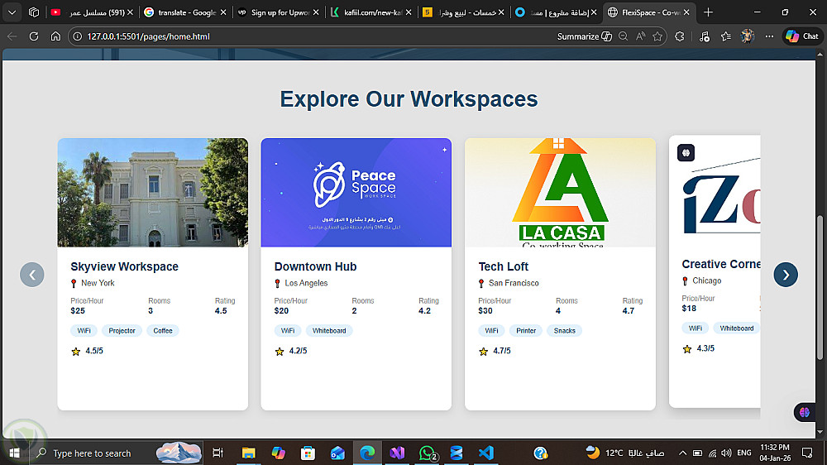Show hidden system tray icons chevron
The image size is (827, 465).
coord(682,453)
